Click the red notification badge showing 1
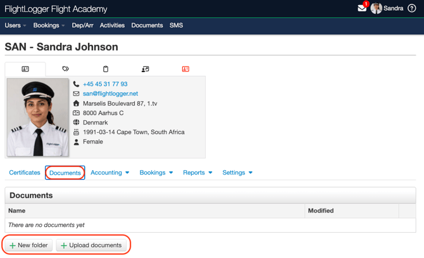 pos(366,4)
